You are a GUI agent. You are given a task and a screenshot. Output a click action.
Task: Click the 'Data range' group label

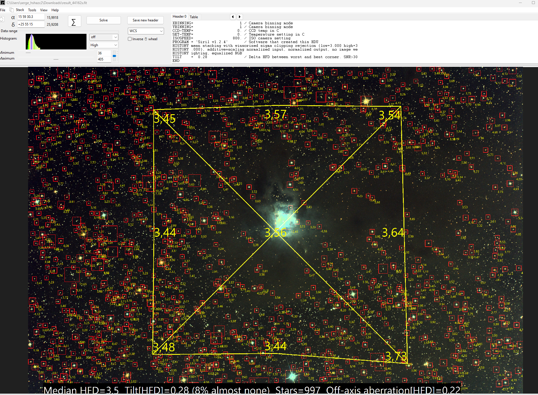(9, 31)
